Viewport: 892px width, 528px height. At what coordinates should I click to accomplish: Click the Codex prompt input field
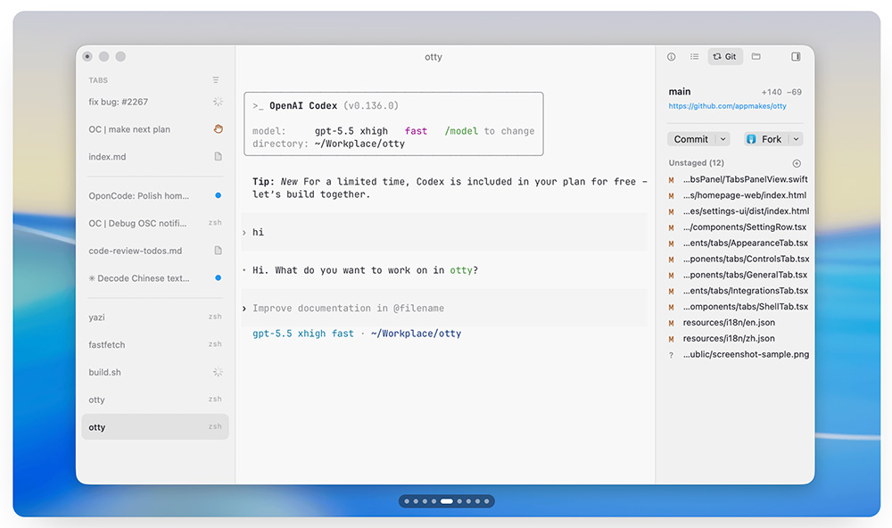(x=445, y=308)
